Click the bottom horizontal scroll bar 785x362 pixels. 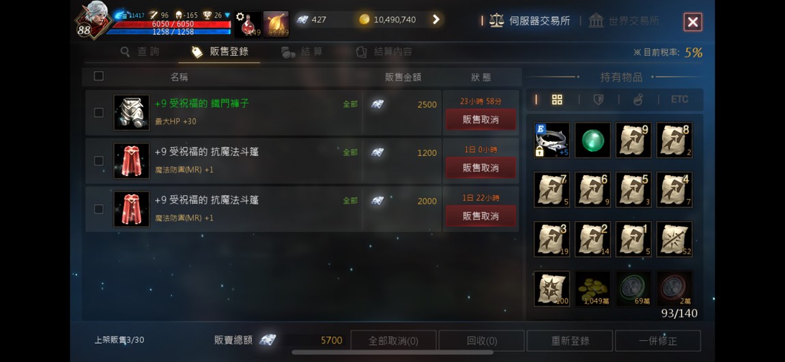[x=392, y=352]
